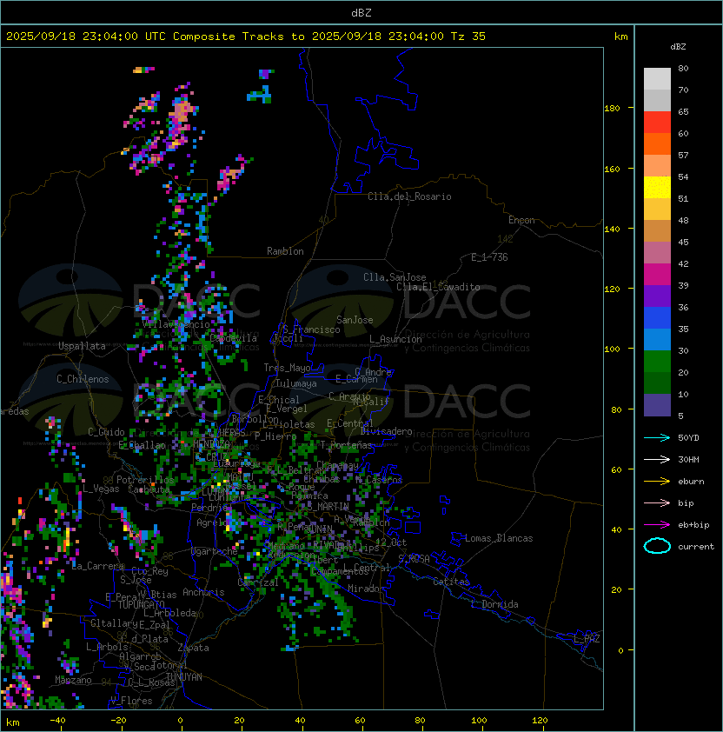This screenshot has width=723, height=732.
Task: Click the Divisadero map label
Action: (x=386, y=431)
